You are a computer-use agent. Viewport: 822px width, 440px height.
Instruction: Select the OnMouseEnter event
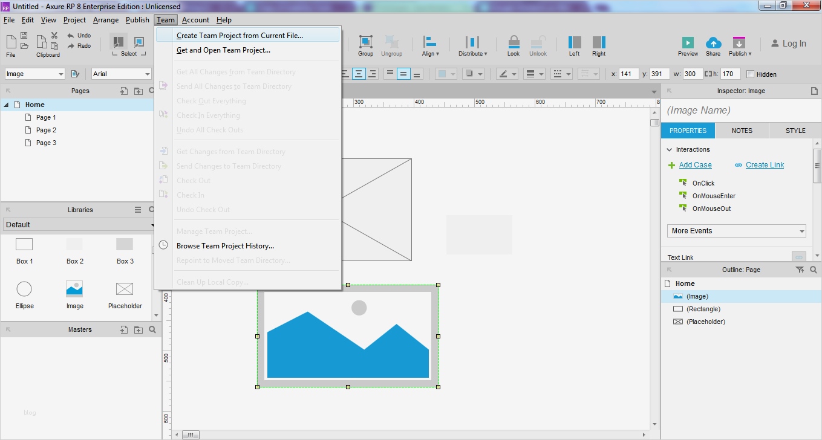pyautogui.click(x=714, y=196)
